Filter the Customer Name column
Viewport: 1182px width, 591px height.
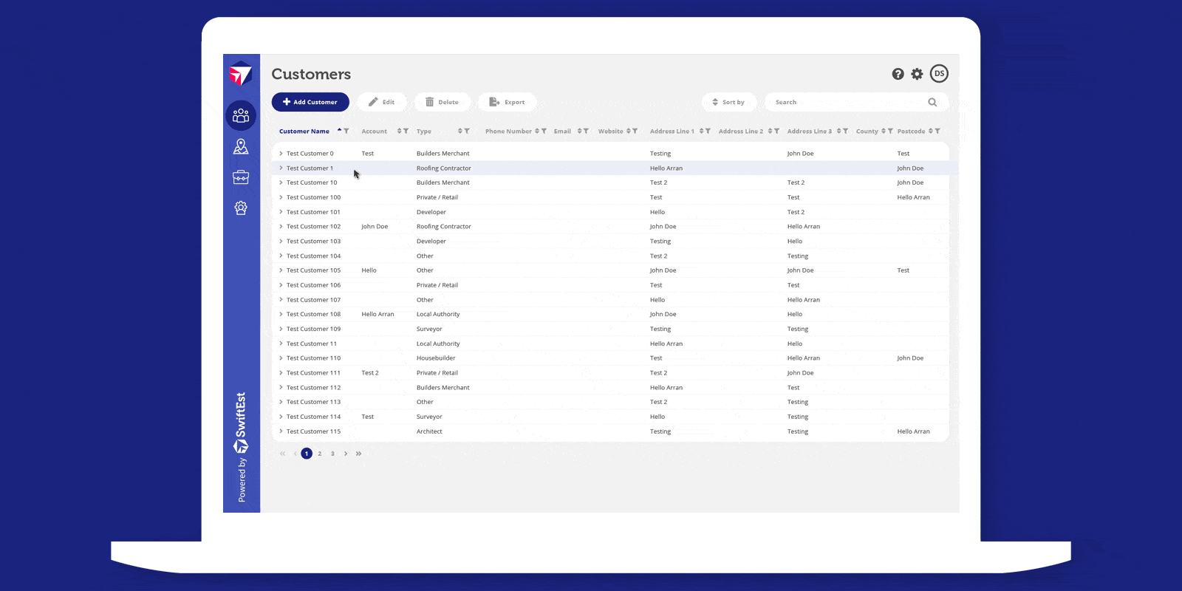346,131
